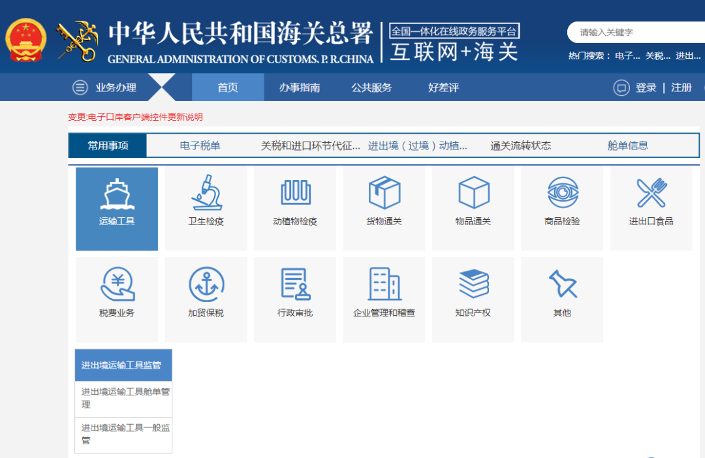Screen dimensions: 705x458
Task: Select the 物品通关 cube icon
Action: coord(473,192)
